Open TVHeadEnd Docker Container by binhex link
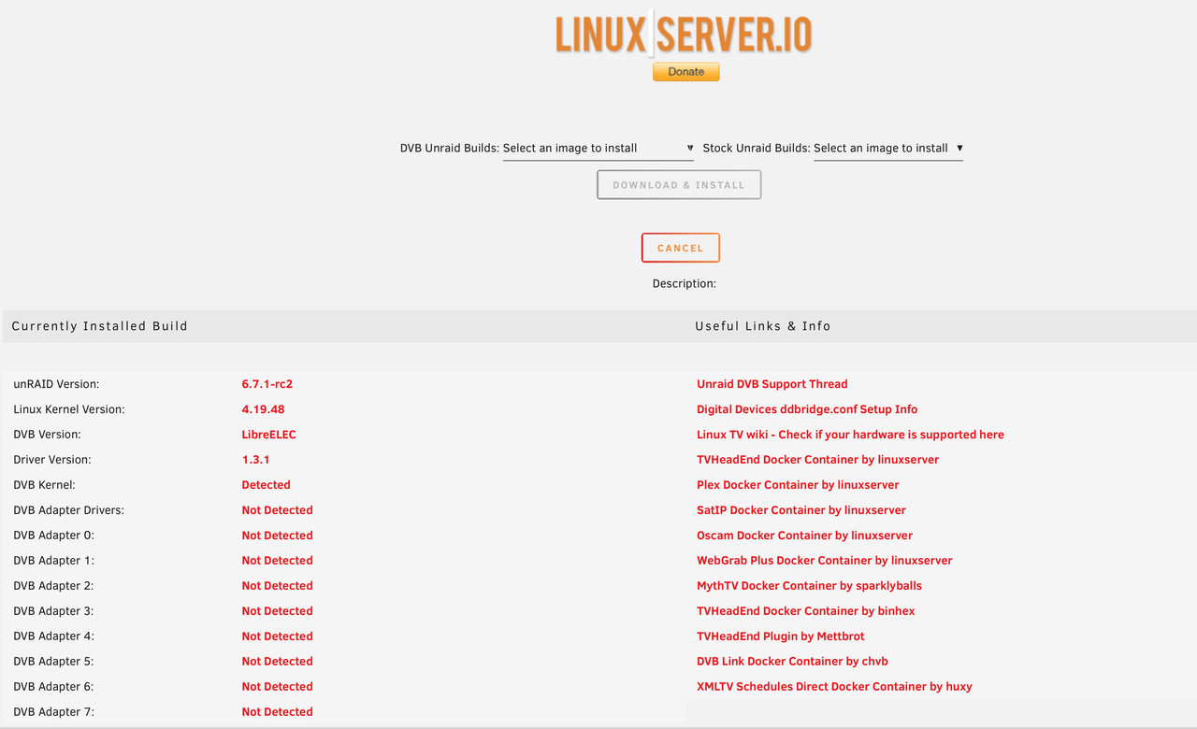The height and width of the screenshot is (729, 1197). 806,611
